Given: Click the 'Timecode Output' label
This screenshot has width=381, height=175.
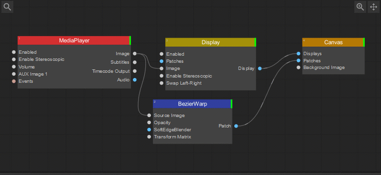Looking at the screenshot, I should [111, 71].
